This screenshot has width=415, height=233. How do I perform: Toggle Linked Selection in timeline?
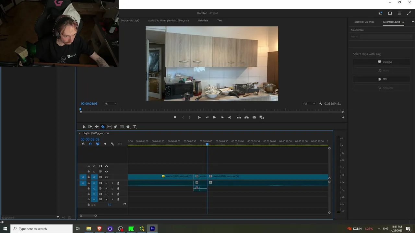97,144
